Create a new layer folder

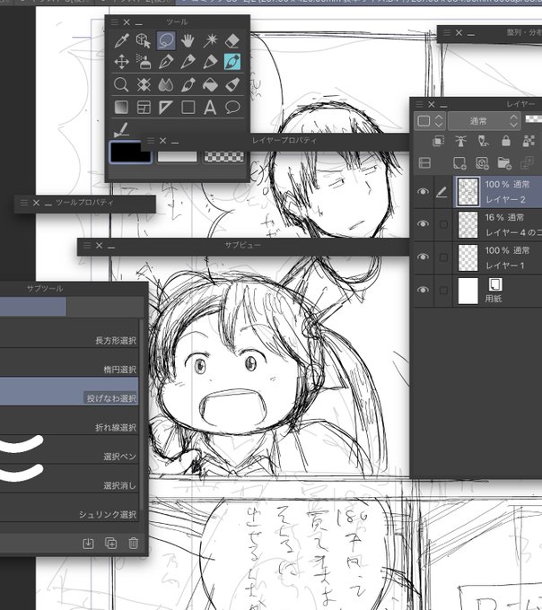(504, 163)
